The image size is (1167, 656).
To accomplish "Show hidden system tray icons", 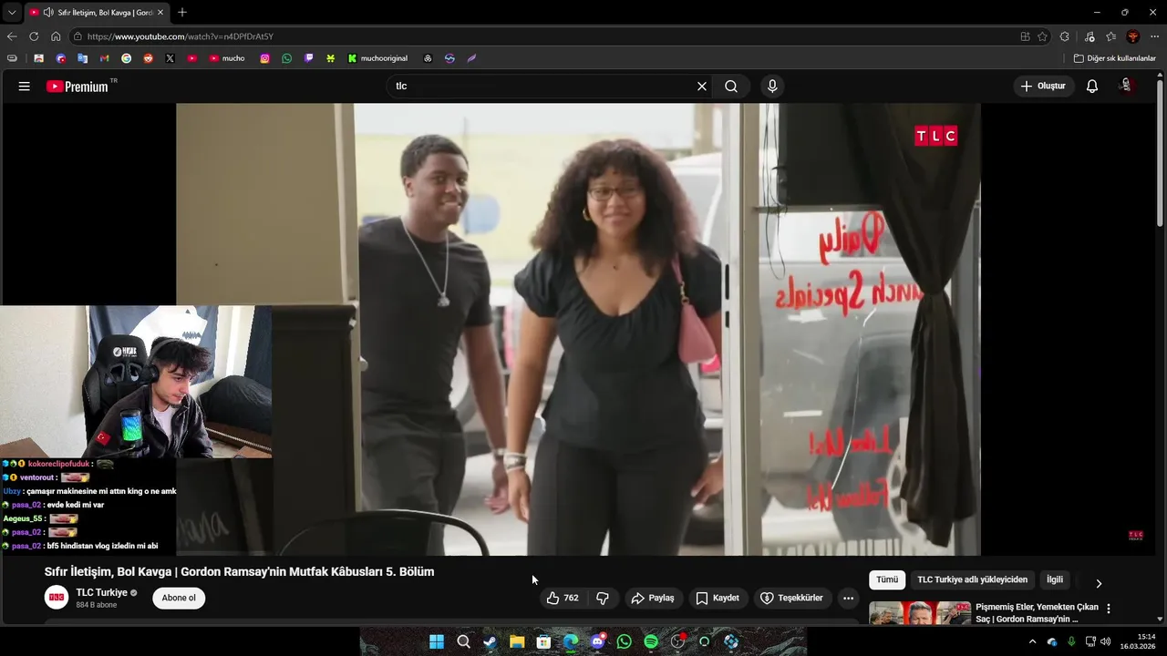I will click(x=1032, y=641).
